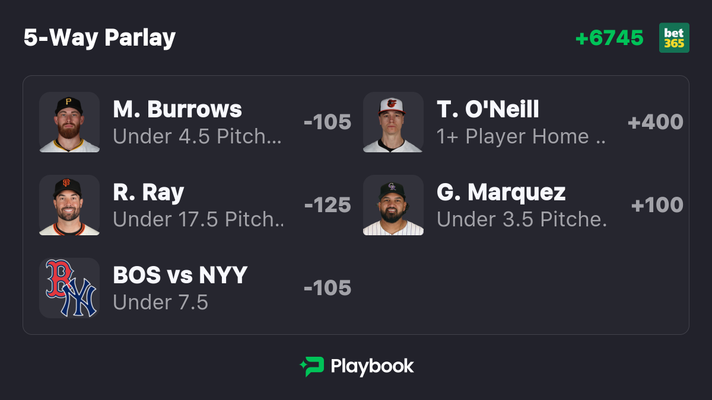712x400 pixels.
Task: Select the T. O'Neill +400 odds
Action: (656, 122)
